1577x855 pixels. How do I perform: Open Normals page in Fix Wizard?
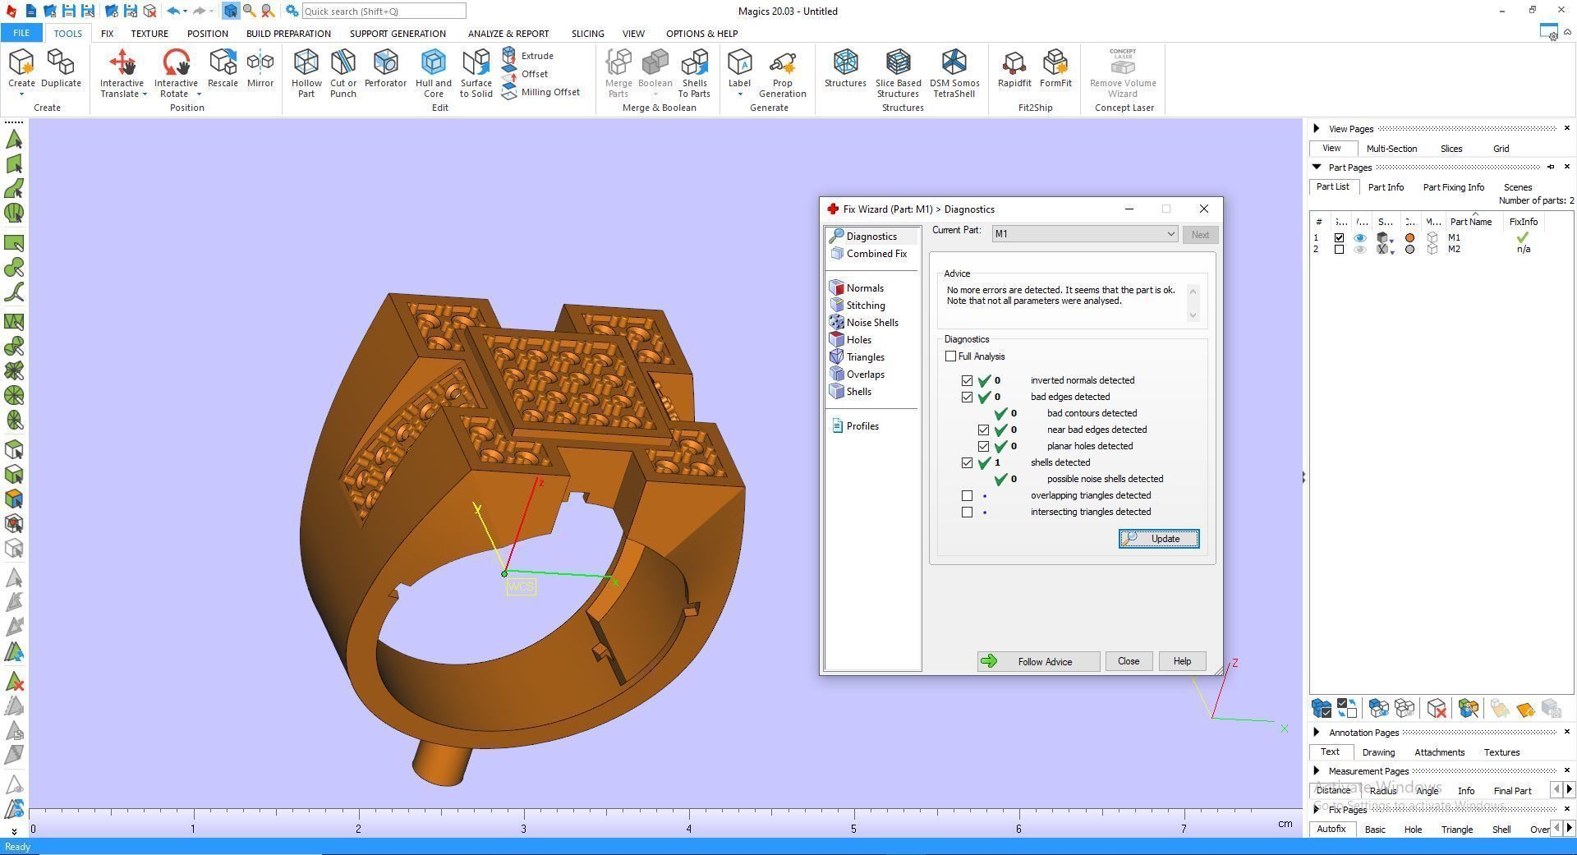pos(857,288)
